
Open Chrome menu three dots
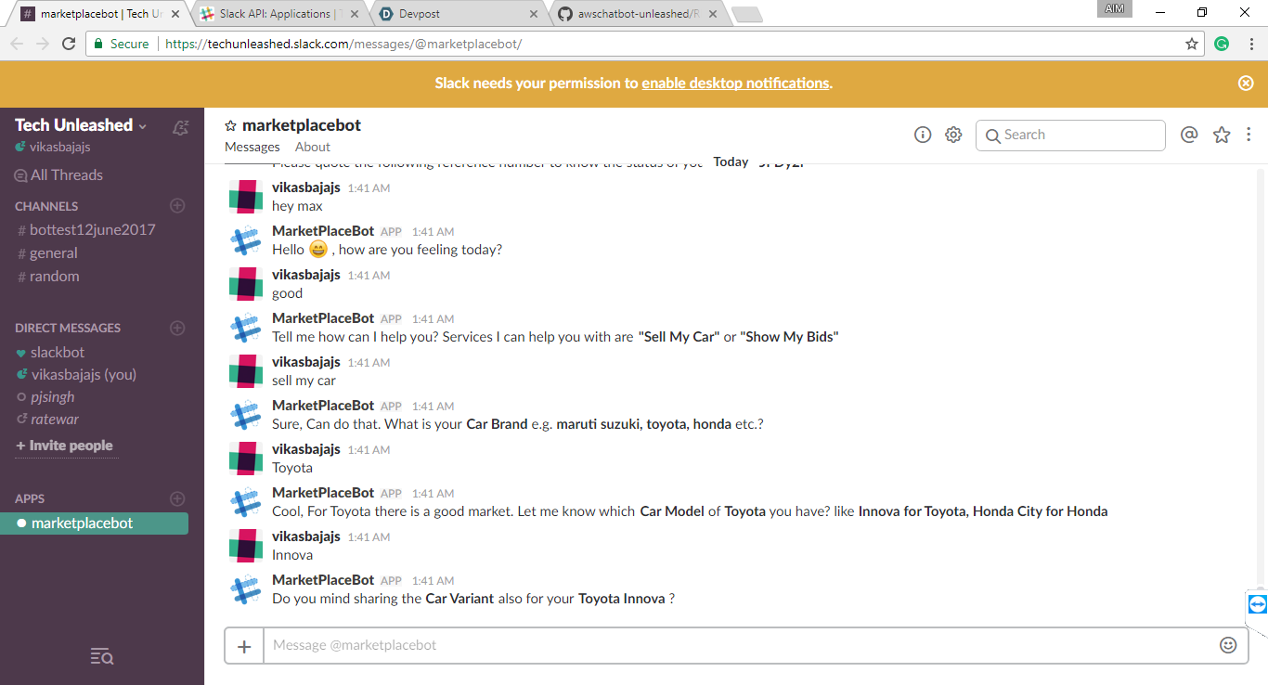tap(1250, 44)
